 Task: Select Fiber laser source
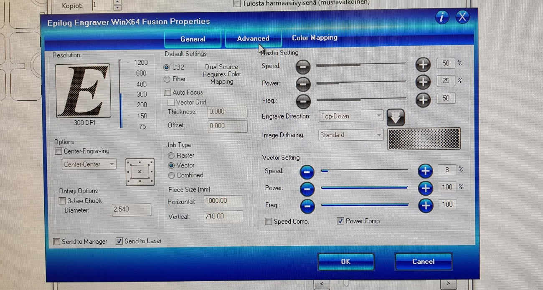click(x=167, y=79)
